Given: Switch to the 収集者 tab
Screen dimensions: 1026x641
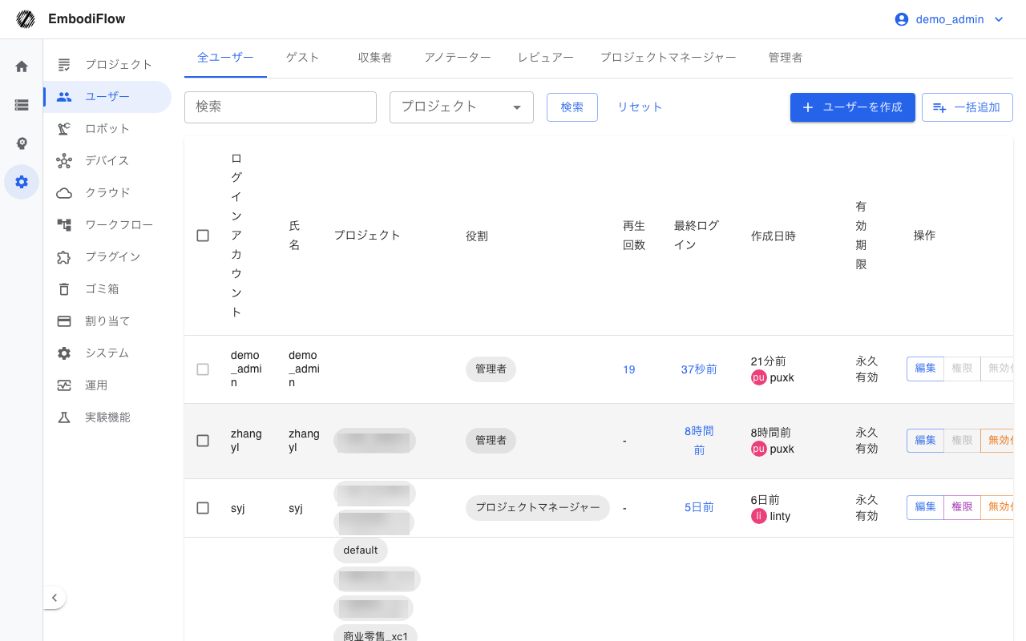Looking at the screenshot, I should point(375,58).
